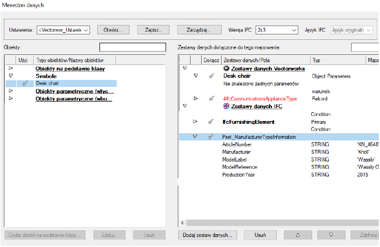This screenshot has width=380, height=247.
Task: Click the Dodaj zestaw danych... button
Action: (x=207, y=235)
